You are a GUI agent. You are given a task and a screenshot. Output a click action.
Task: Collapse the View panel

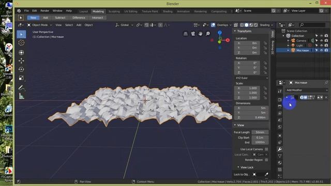tap(235, 125)
